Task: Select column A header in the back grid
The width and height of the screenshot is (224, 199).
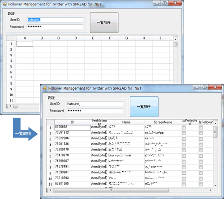Action: click(25, 38)
